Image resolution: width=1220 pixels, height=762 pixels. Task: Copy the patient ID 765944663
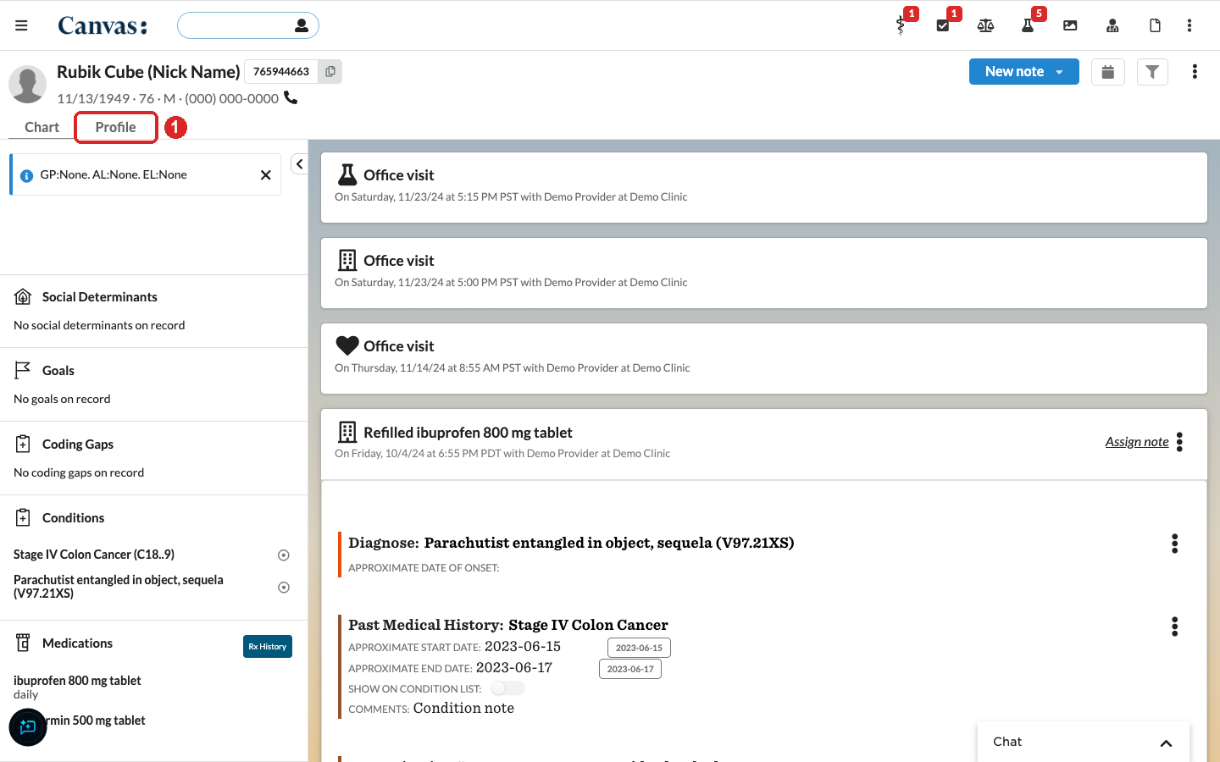[330, 71]
